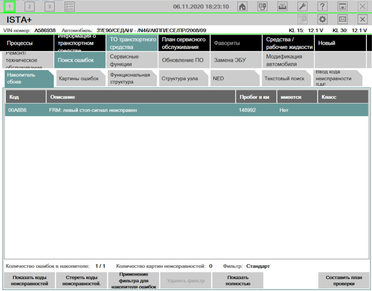Click Стереть коды неисправностей button
The image size is (372, 291).
[x=82, y=280]
